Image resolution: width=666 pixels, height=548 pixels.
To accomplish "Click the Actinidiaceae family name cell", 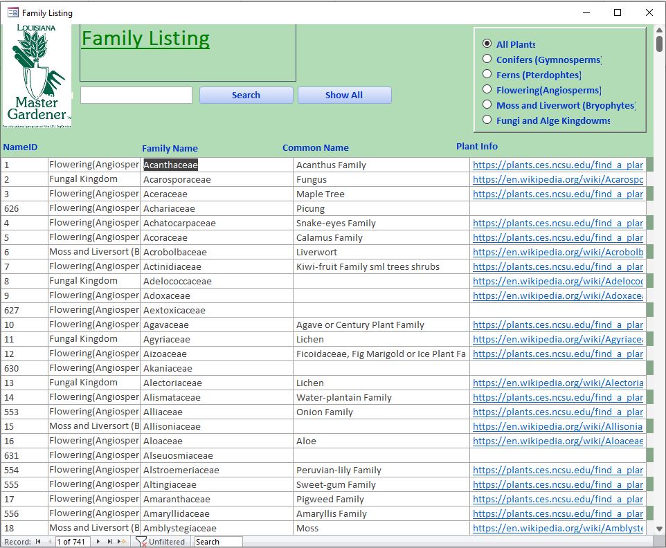I will [216, 266].
